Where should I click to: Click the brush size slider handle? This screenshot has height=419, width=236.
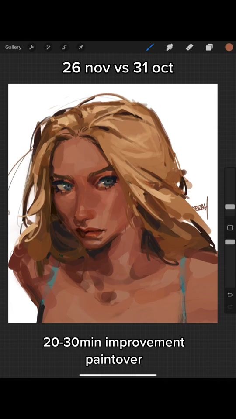click(x=230, y=206)
